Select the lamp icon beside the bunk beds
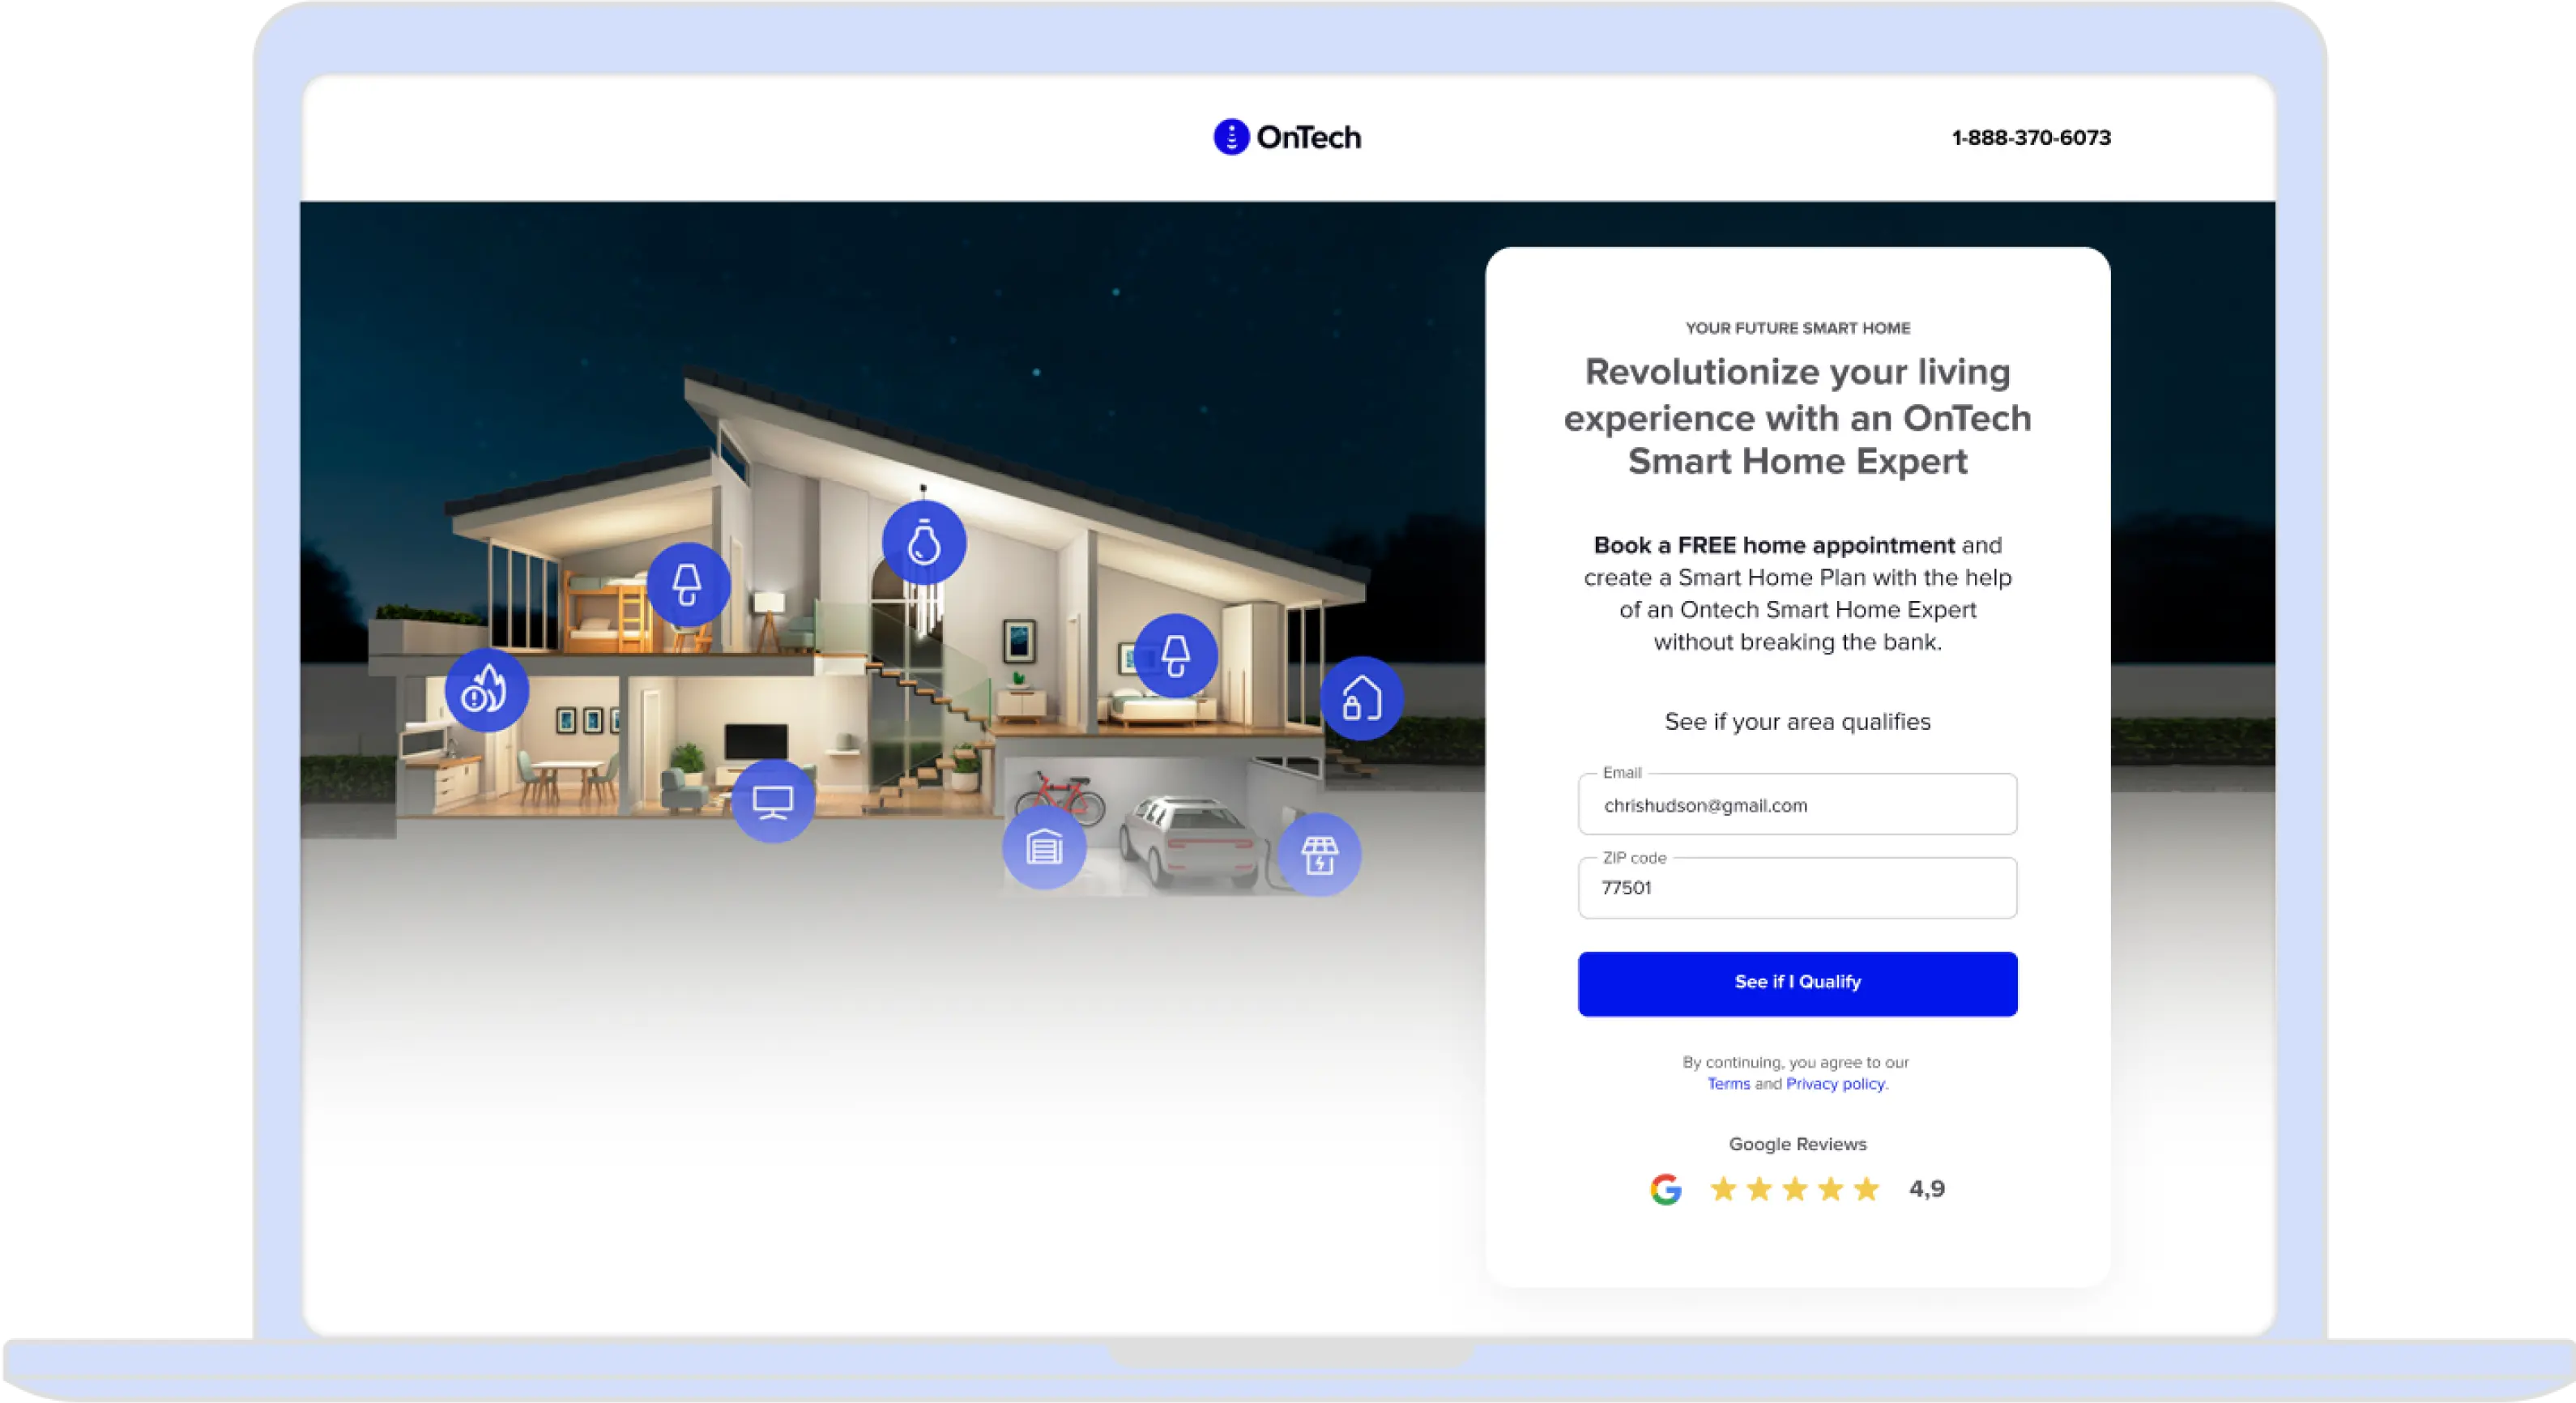 688,585
